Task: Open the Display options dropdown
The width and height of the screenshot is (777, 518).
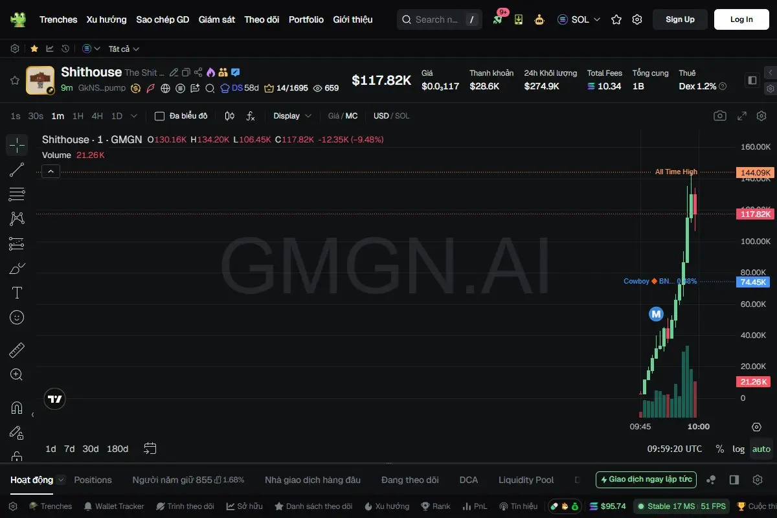Action: [x=292, y=116]
